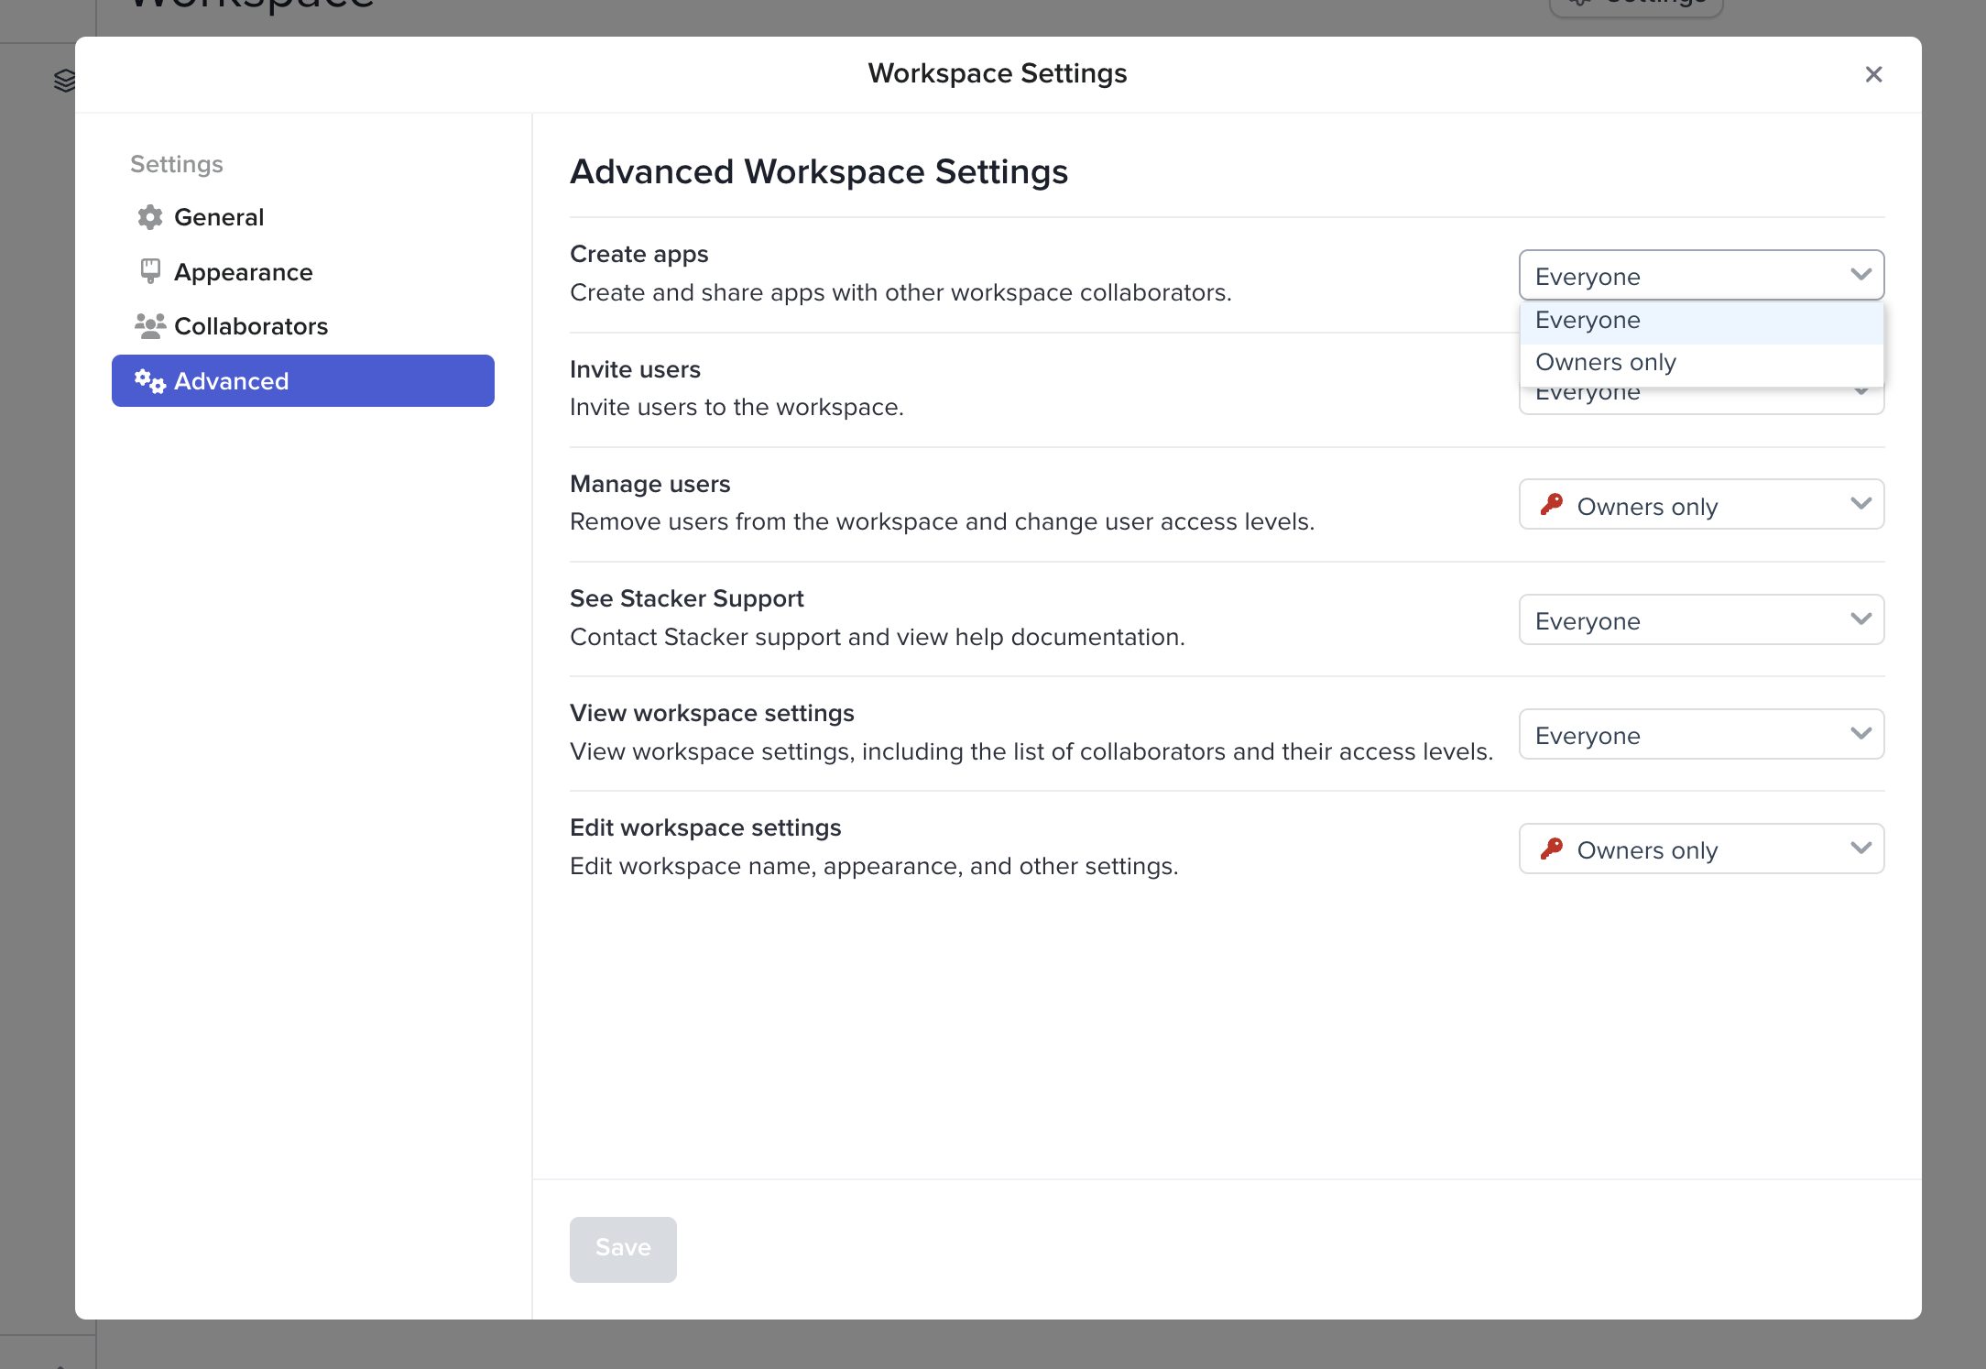Click the General gear icon

tap(150, 217)
